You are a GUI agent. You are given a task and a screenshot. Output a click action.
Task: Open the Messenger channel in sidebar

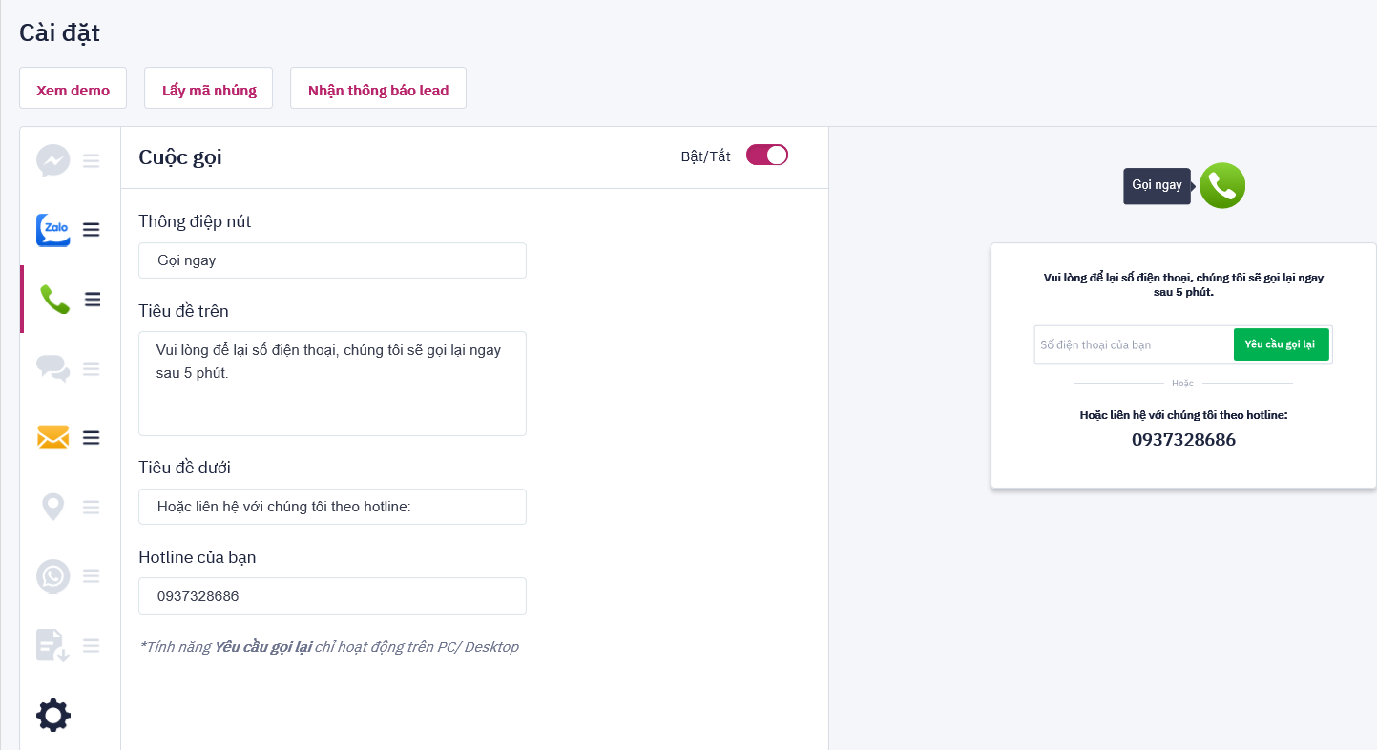52,160
